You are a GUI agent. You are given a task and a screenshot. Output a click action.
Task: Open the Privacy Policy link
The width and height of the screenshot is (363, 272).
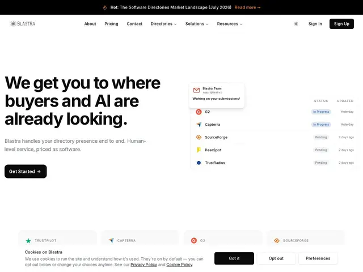[143, 265]
